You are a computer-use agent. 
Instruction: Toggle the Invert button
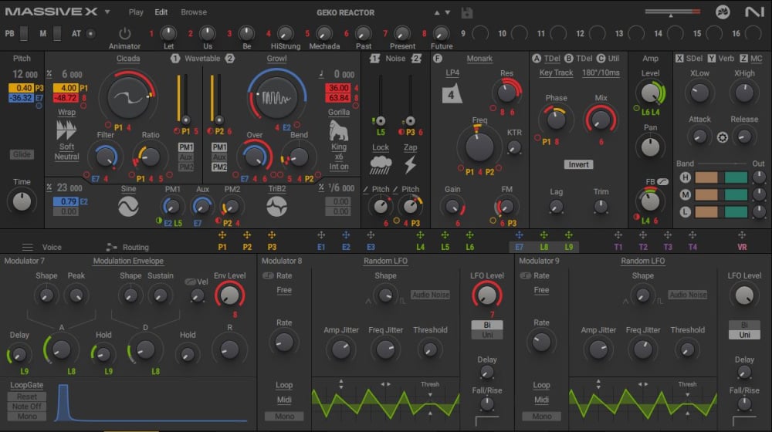(578, 164)
